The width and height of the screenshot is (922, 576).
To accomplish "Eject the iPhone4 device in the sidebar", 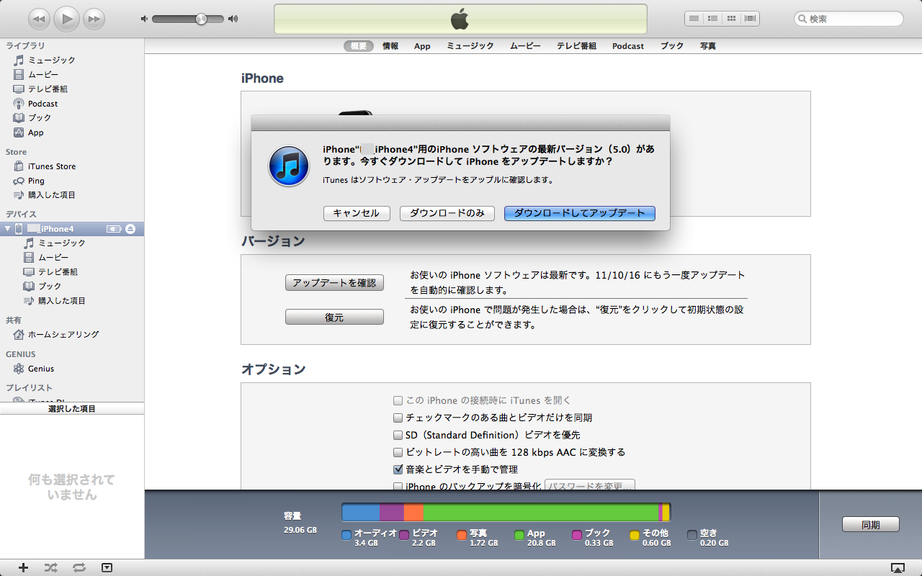I will coord(130,229).
